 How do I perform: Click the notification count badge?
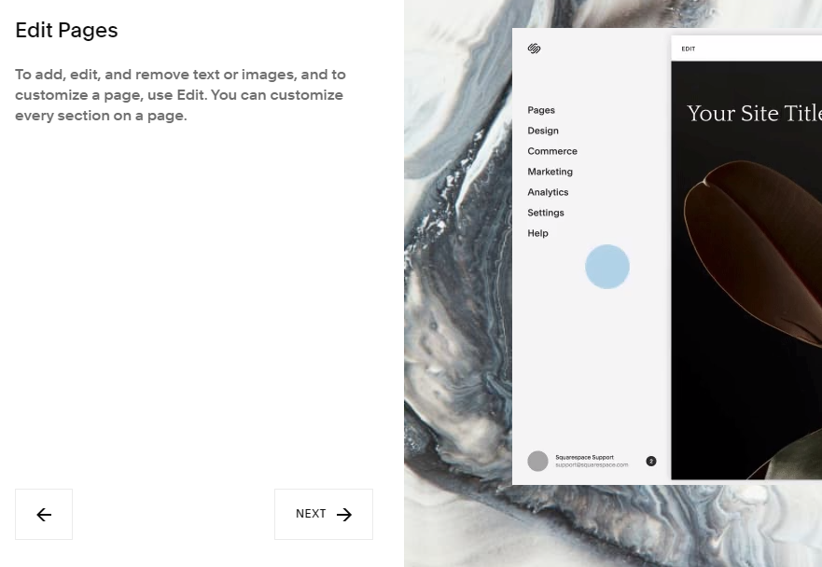pyautogui.click(x=651, y=461)
